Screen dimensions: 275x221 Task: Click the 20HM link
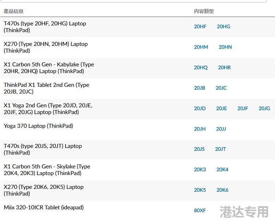[x=201, y=47]
